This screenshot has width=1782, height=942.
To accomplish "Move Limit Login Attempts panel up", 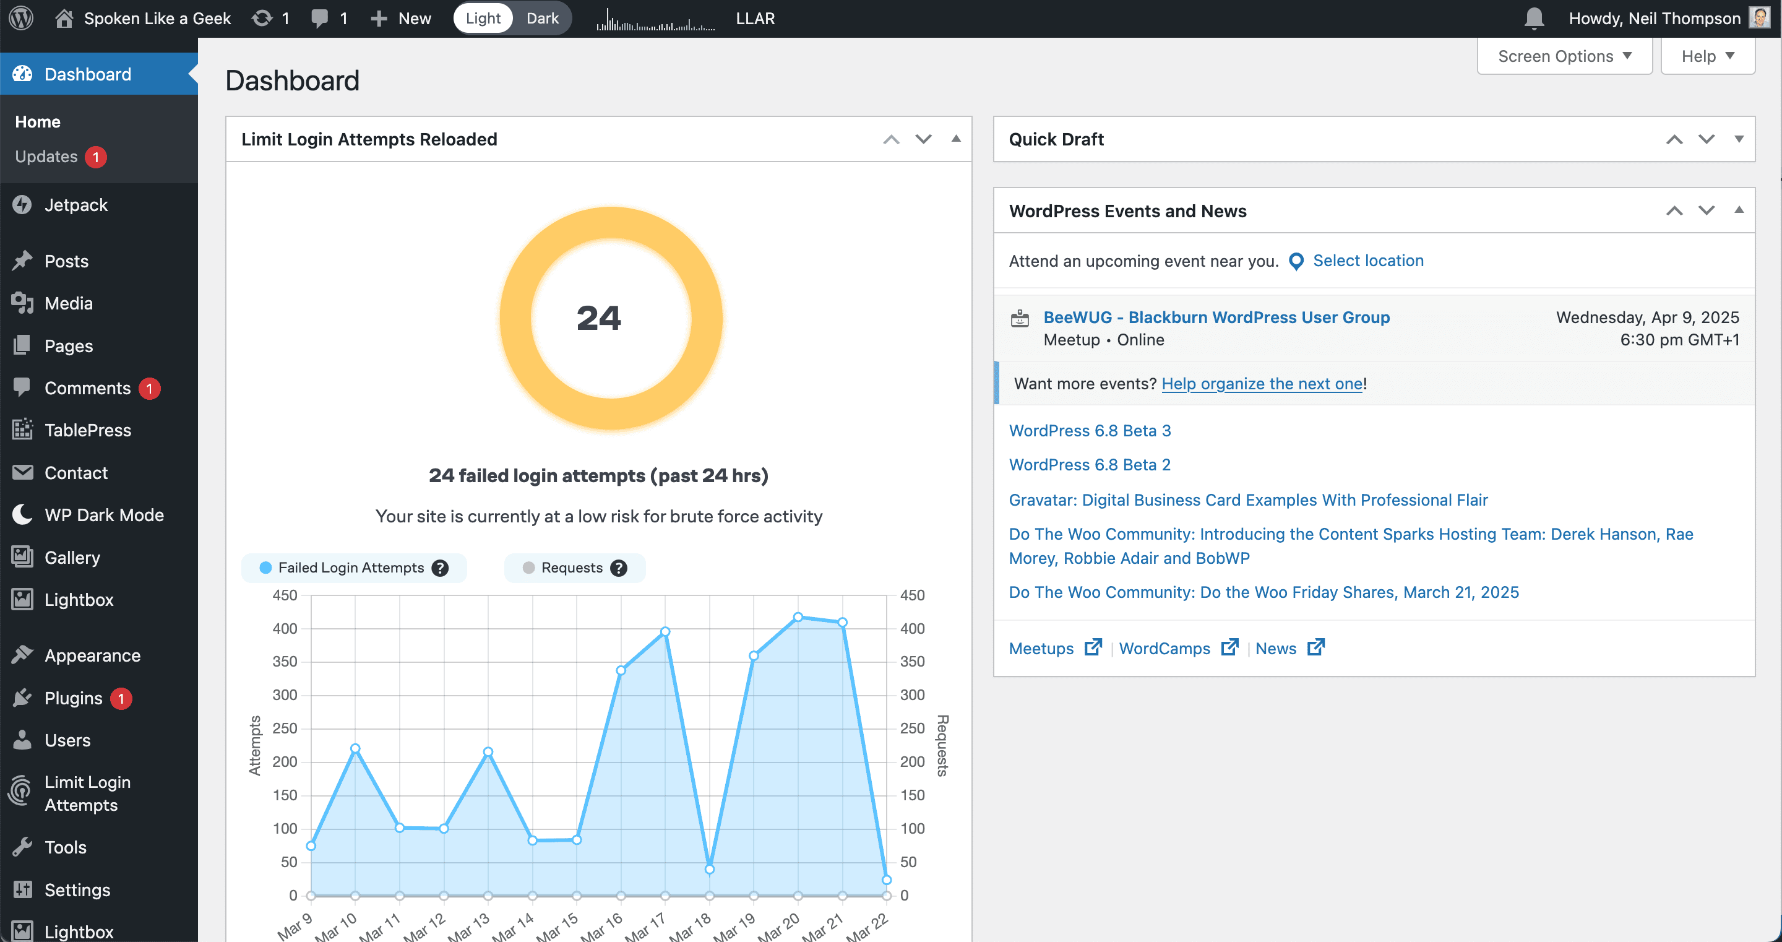I will [x=891, y=139].
